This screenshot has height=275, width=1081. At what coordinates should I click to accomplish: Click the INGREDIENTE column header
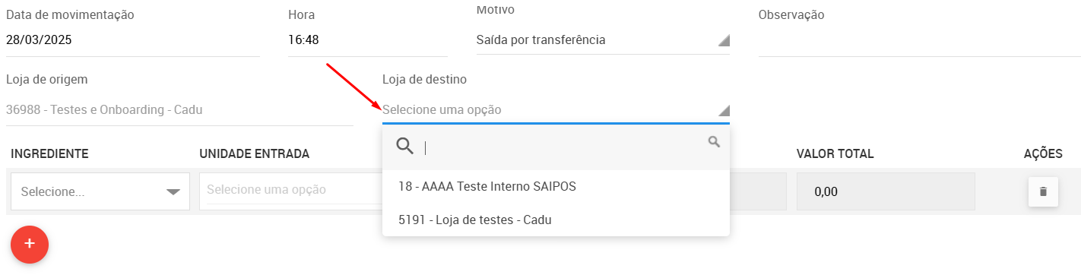pyautogui.click(x=49, y=153)
